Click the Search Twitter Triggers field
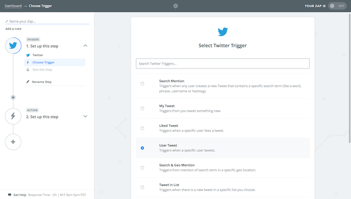The width and height of the screenshot is (351, 199). (223, 64)
